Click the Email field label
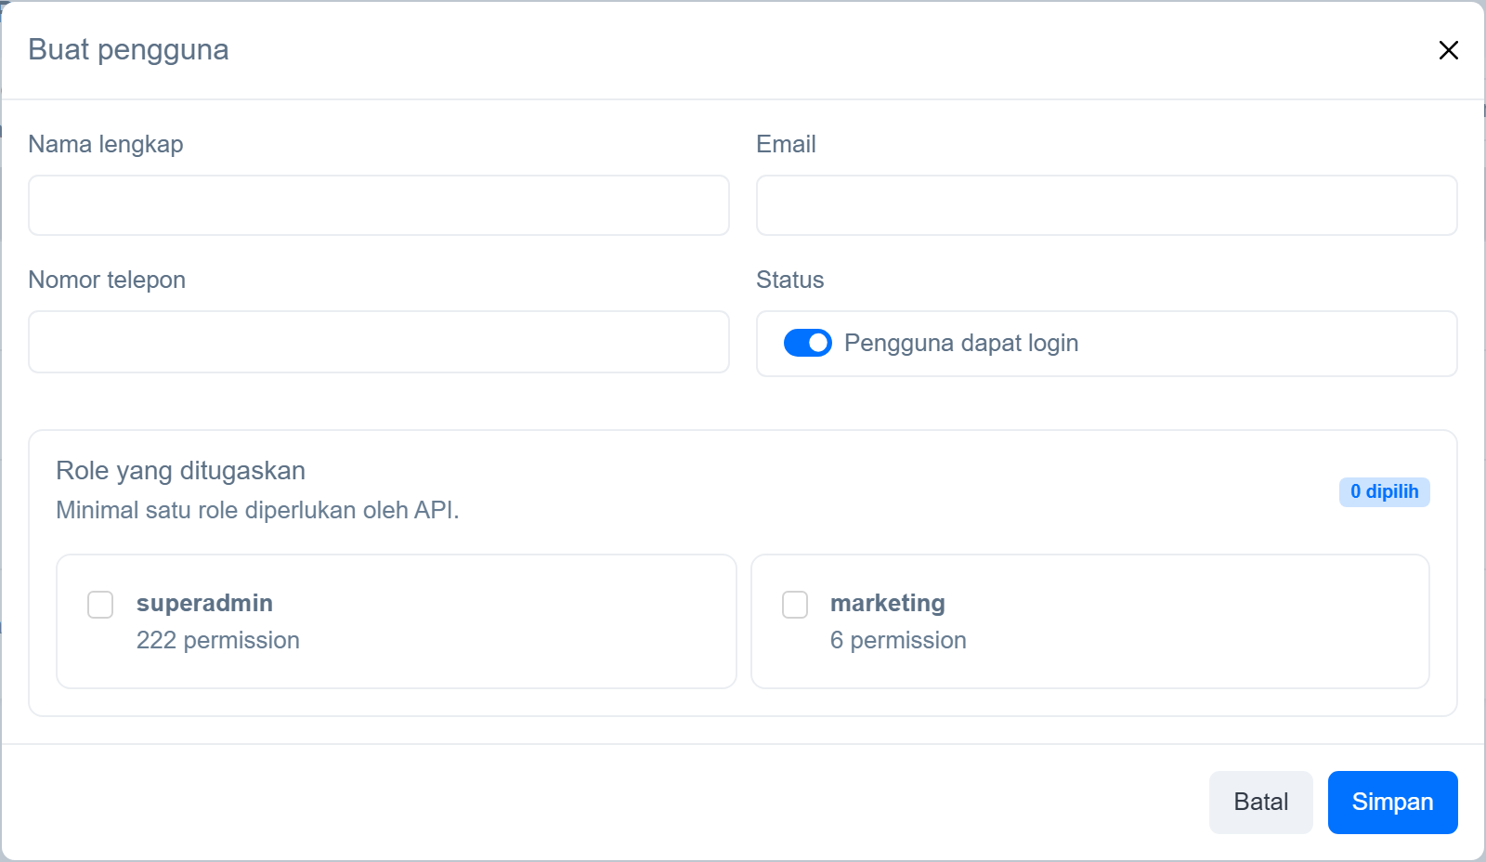Image resolution: width=1486 pixels, height=862 pixels. point(786,144)
